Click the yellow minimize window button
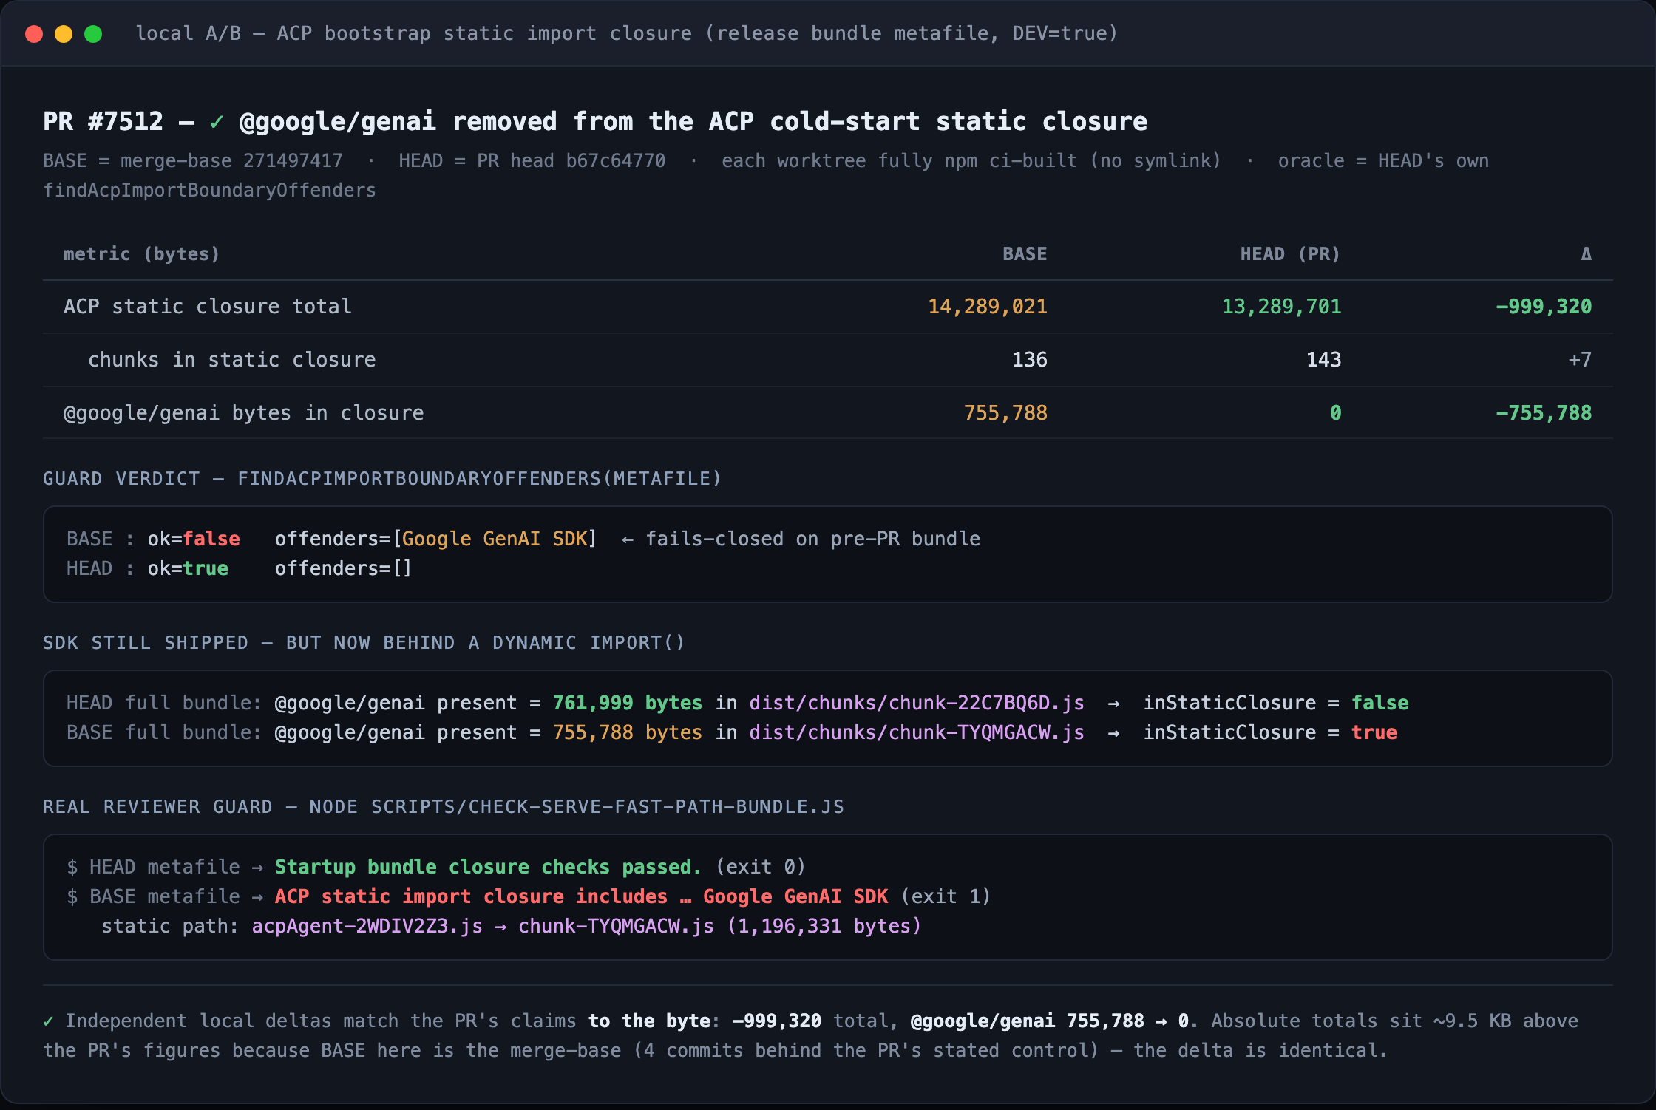The image size is (1656, 1110). (x=64, y=34)
